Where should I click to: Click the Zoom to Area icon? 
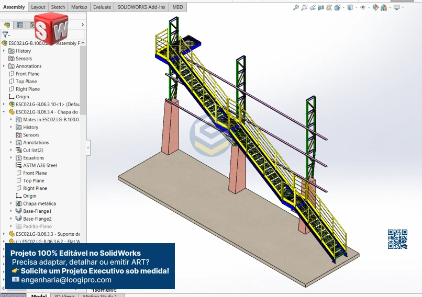(304, 7)
